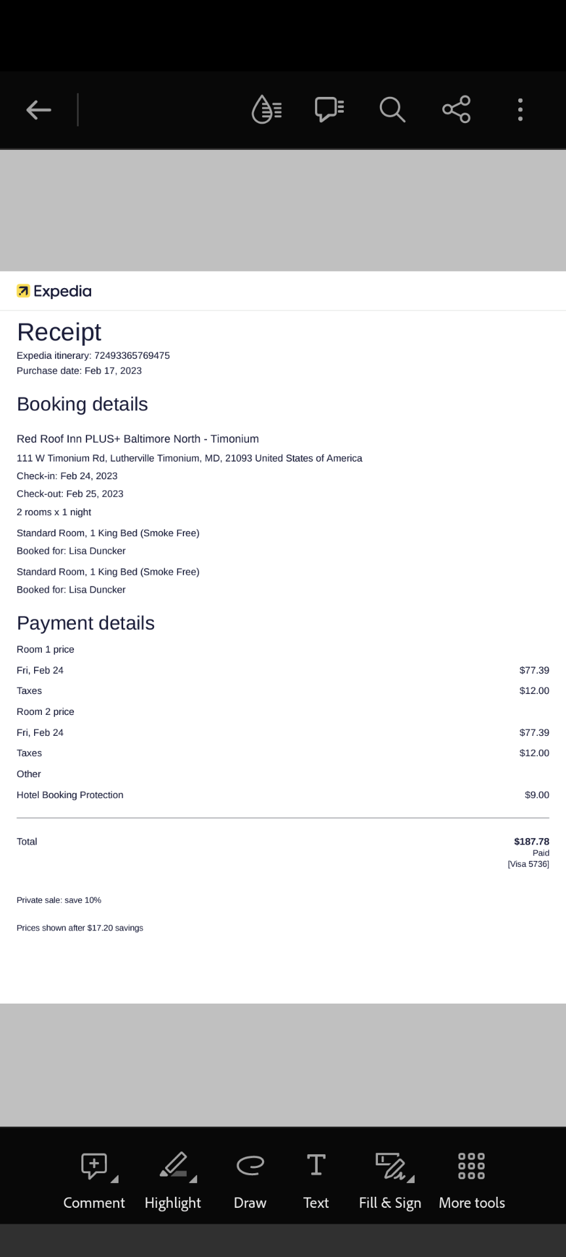Tap the Expedia logo in document
The width and height of the screenshot is (566, 1257).
[54, 291]
